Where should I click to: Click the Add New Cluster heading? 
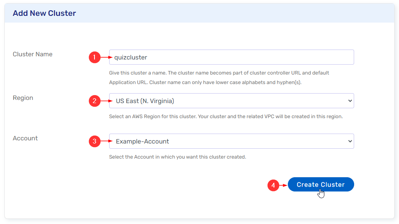(x=44, y=13)
